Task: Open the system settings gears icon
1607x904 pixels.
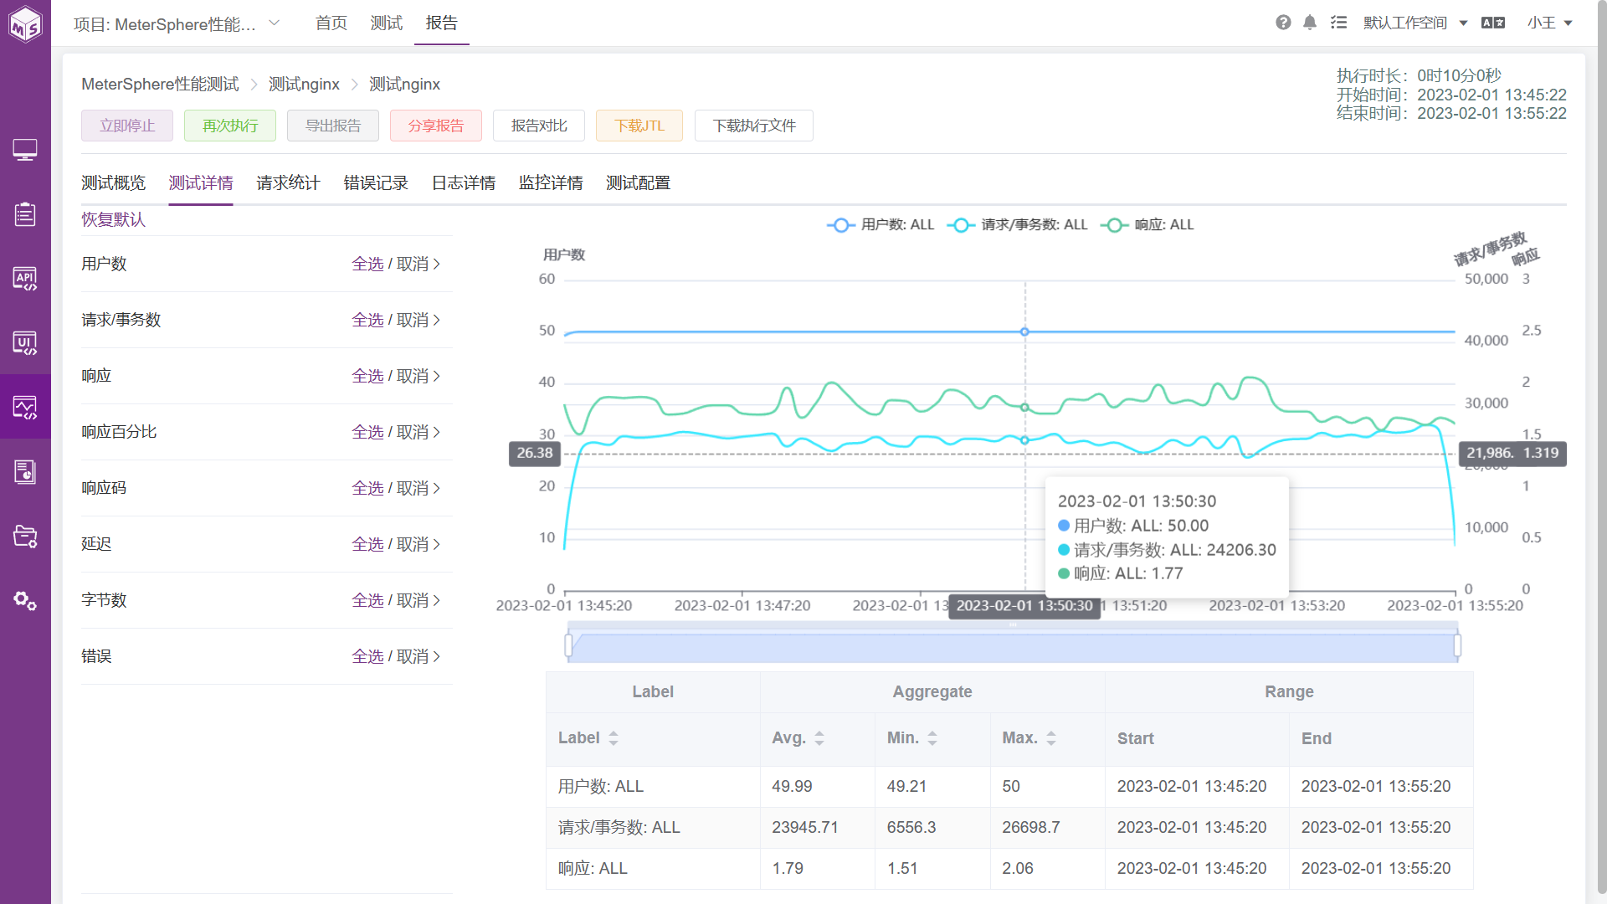Action: 25,600
